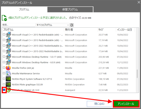Select Microsoft Windows Desktop Runtime - 5.0.17 name
The image size is (141, 109).
tap(37, 57)
